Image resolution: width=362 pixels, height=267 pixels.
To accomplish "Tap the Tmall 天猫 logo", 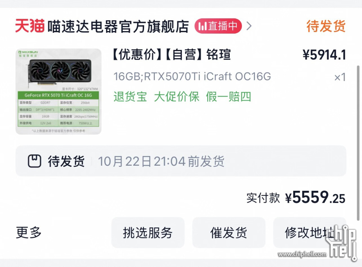I will tap(30, 26).
